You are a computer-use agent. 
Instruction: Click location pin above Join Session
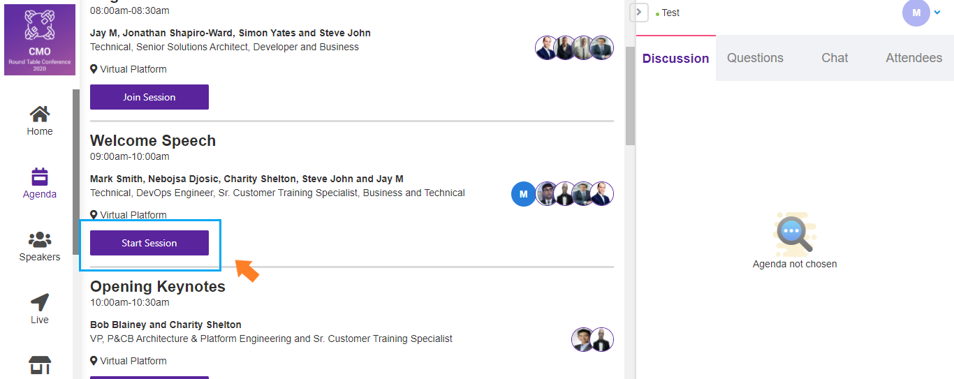94,69
